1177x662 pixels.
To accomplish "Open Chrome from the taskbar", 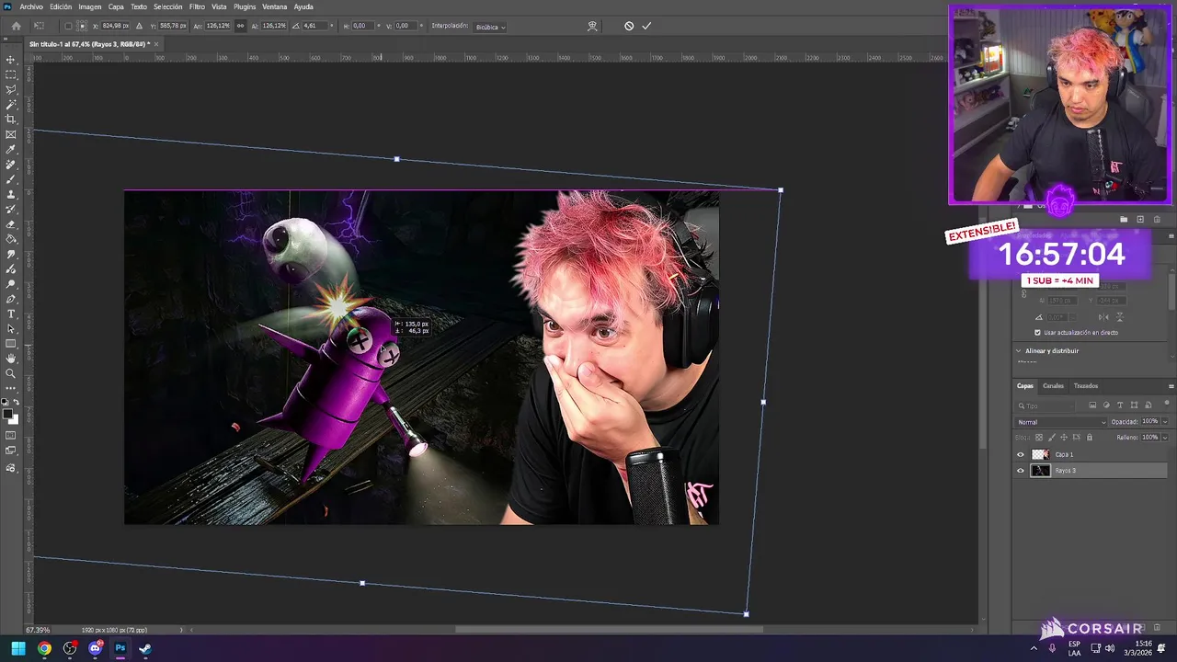I will coord(44,648).
